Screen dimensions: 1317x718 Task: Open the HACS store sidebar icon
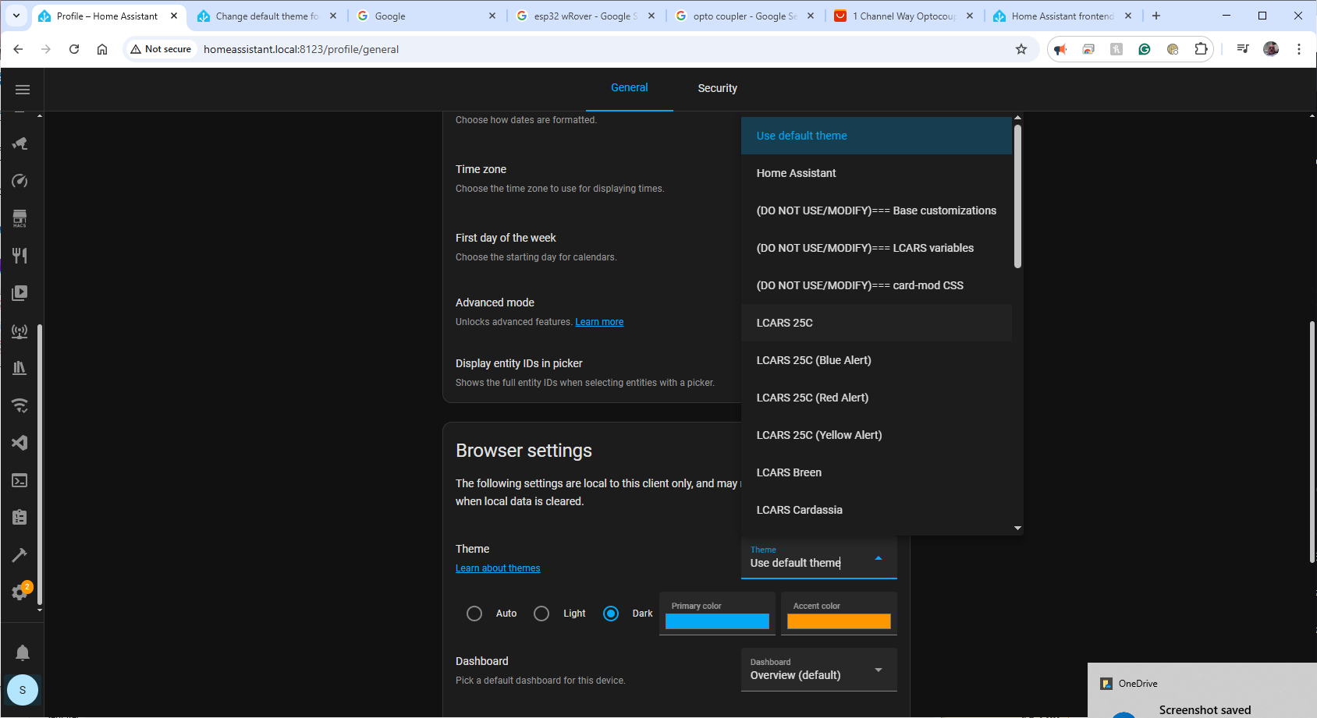20,218
